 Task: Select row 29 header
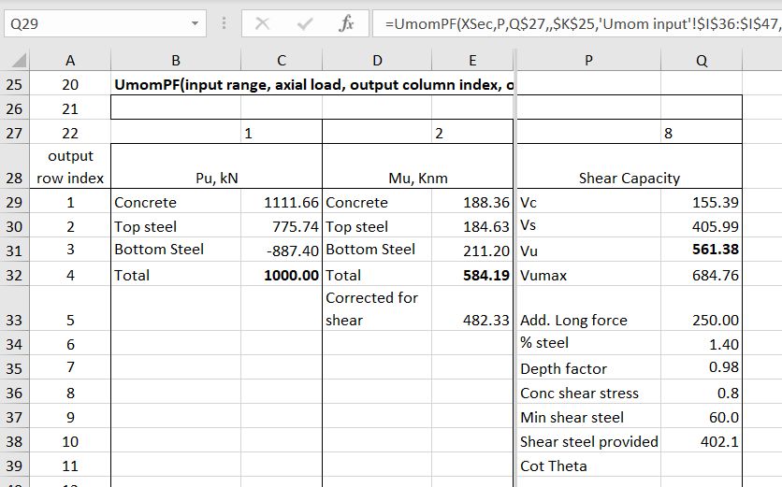(19, 203)
